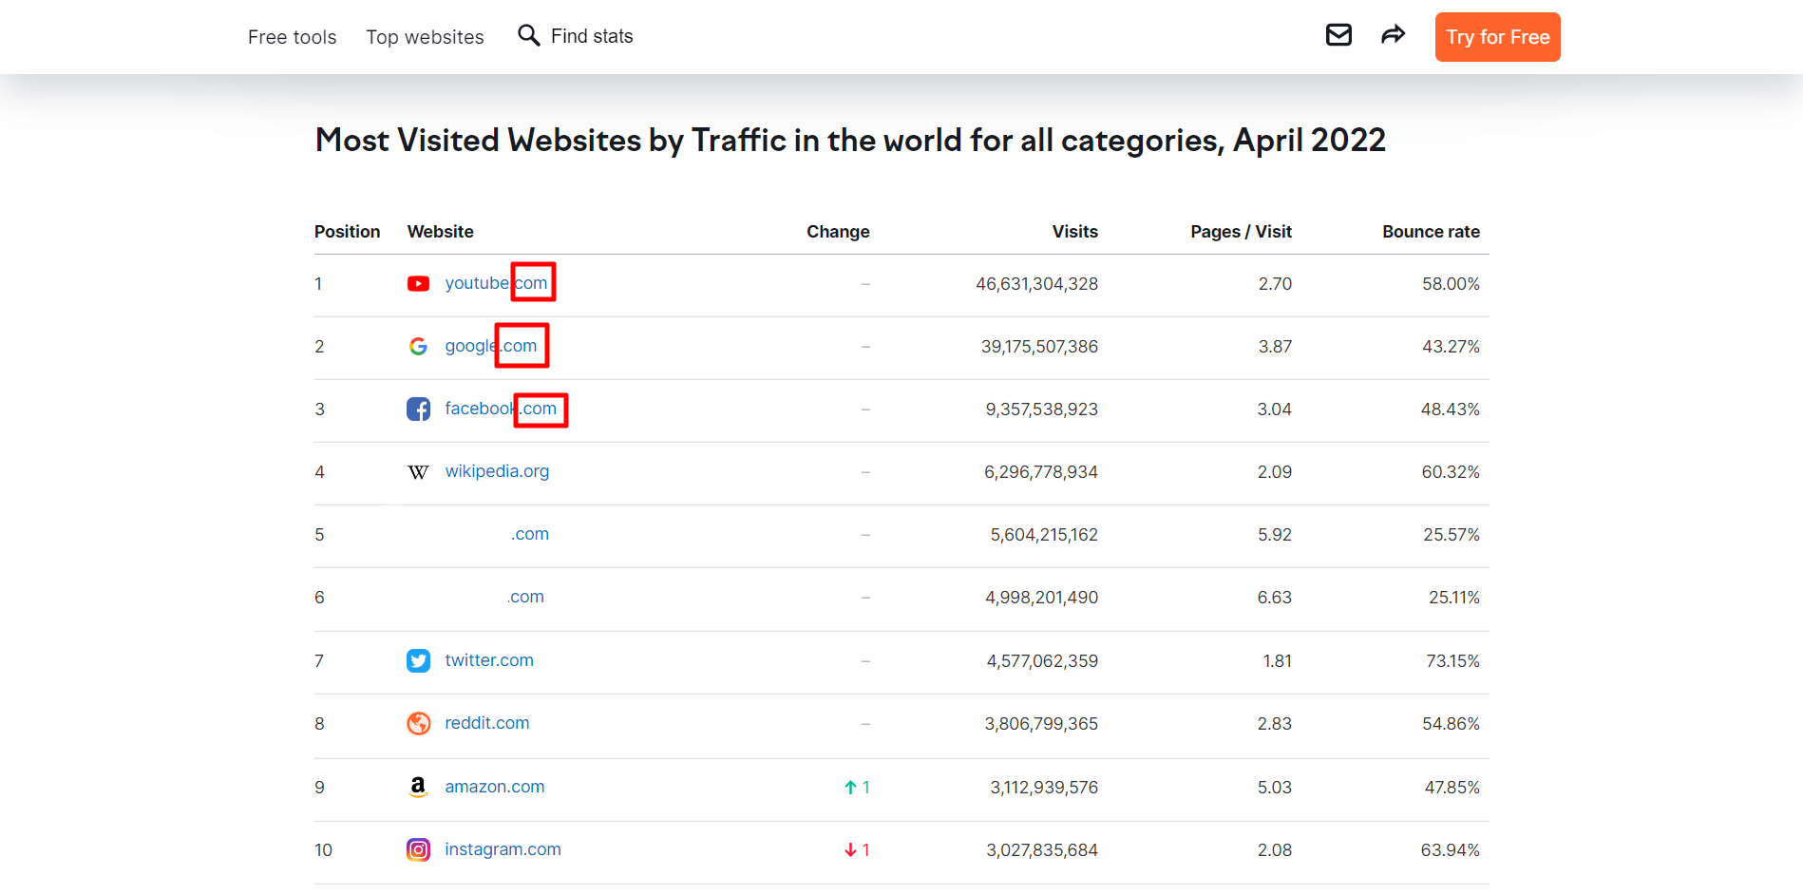1803x895 pixels.
Task: Click the bounce rate 60.32% for wikipedia
Action: point(1451,472)
